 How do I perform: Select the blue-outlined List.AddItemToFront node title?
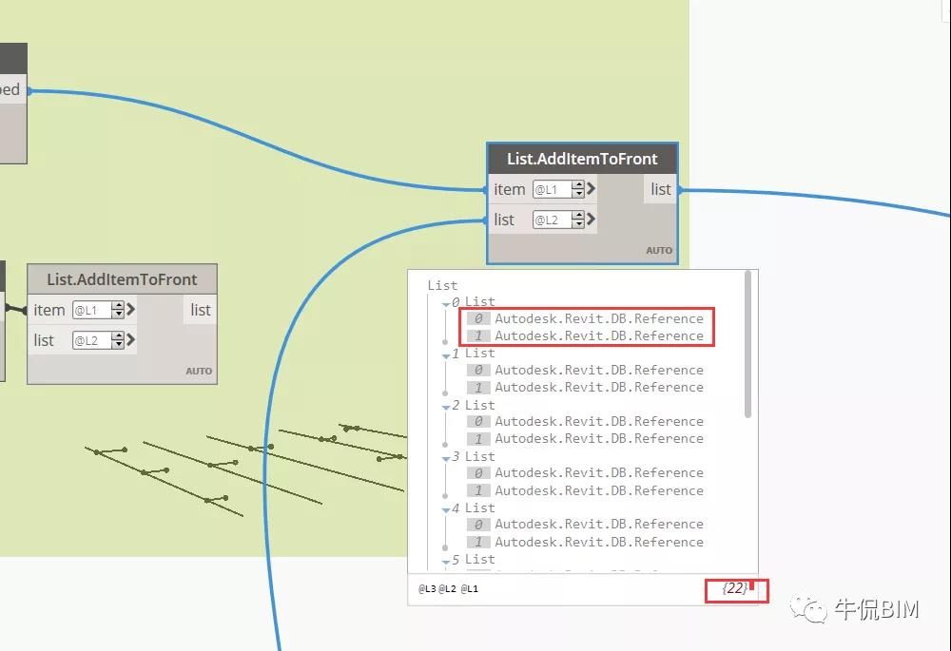582,159
